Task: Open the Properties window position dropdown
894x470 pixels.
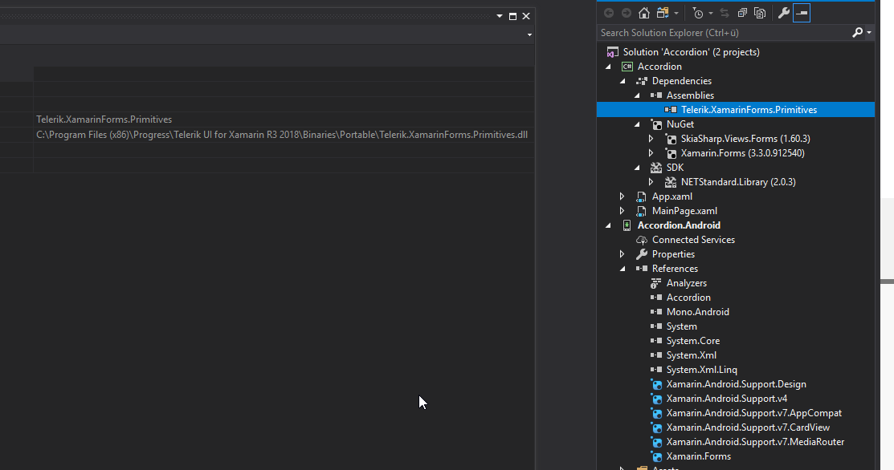Action: 499,16
